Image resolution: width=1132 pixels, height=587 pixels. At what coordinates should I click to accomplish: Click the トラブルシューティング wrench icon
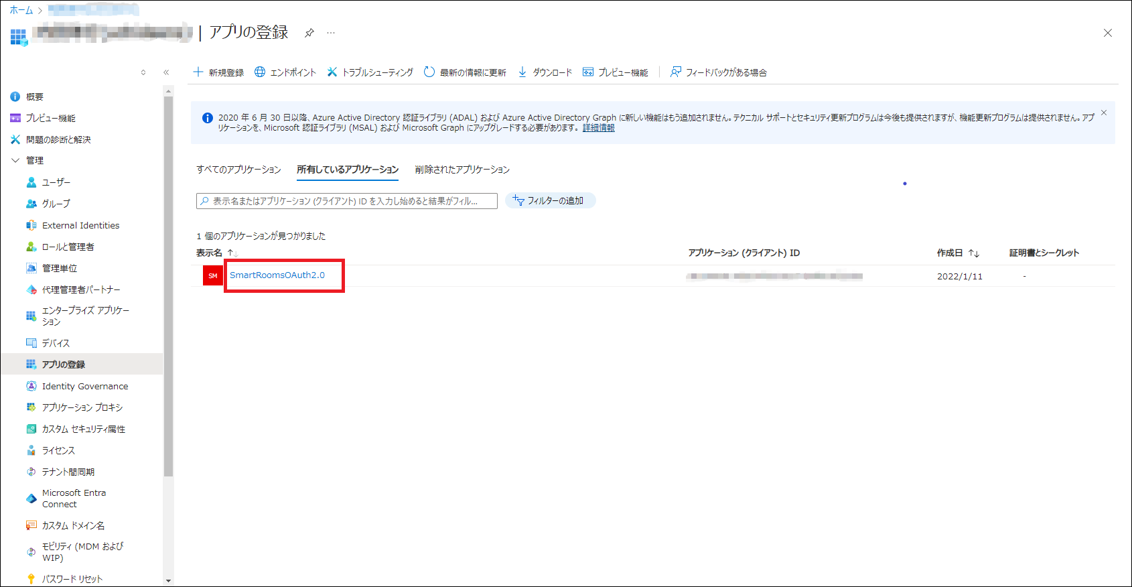332,72
